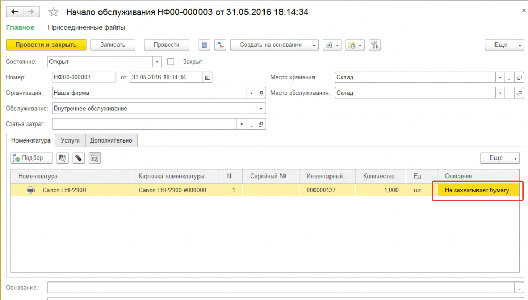This screenshot has width=528, height=300.
Task: Click ellipsis select button for Место обслуживания
Action: pos(510,93)
